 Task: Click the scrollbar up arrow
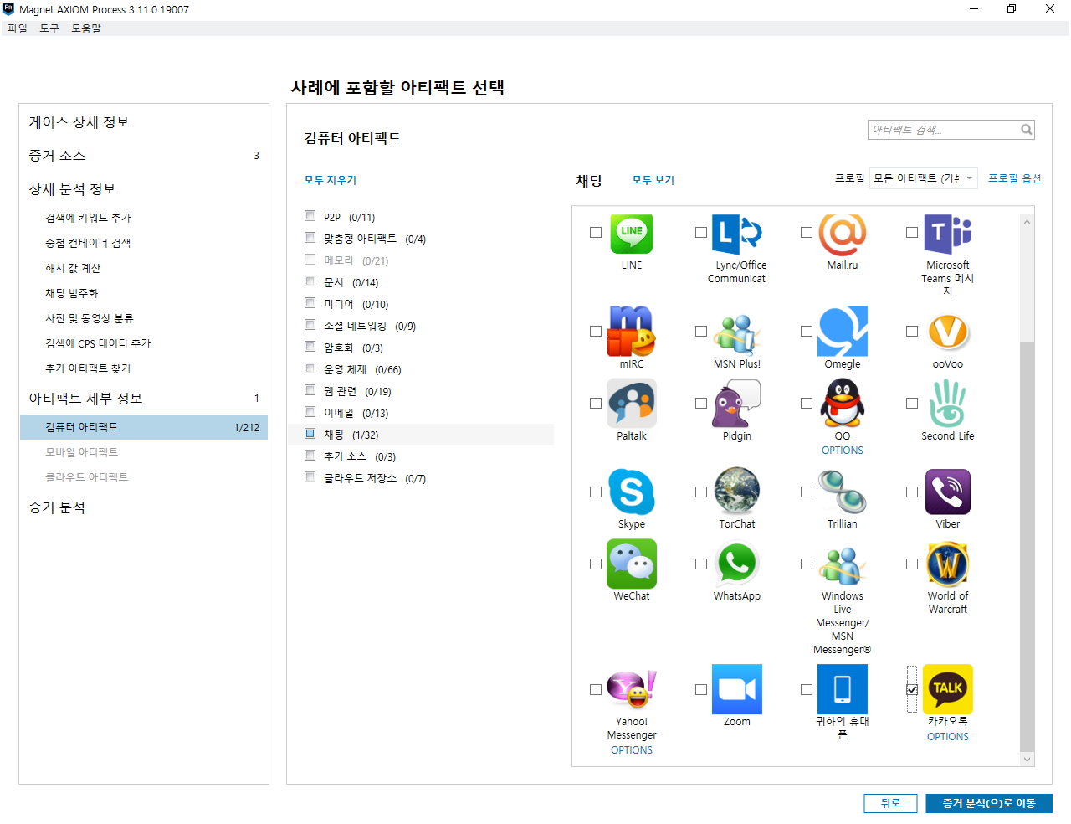click(x=1027, y=221)
